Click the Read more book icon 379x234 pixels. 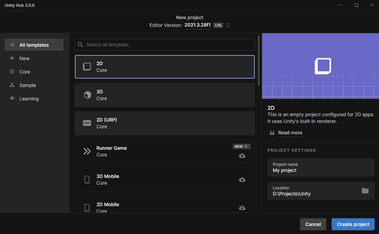pyautogui.click(x=272, y=133)
